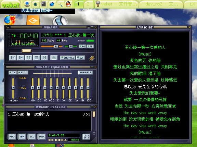The width and height of the screenshot is (197, 147).
Task: Open the playlist MISC menu
Action: [x=42, y=137]
